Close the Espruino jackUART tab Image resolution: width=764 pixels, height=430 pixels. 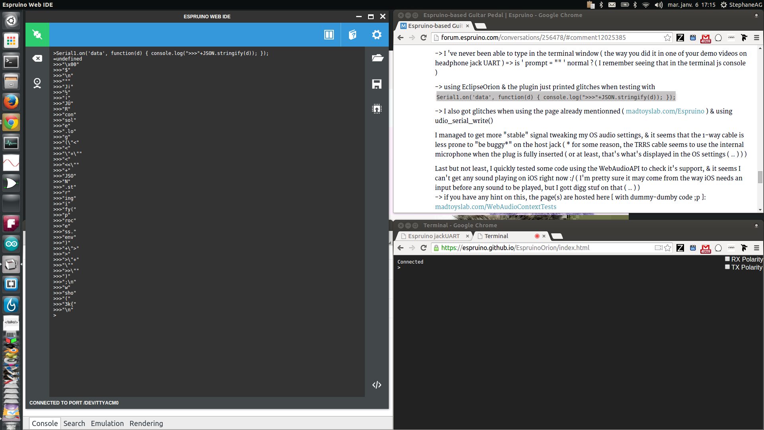[468, 236]
